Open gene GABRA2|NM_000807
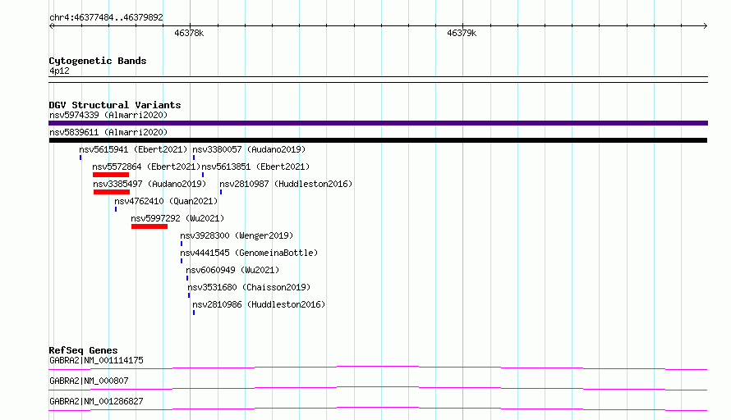 [x=89, y=381]
